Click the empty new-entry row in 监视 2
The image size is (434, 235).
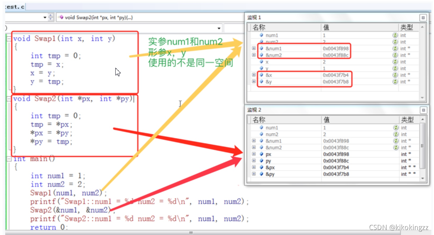click(x=334, y=180)
